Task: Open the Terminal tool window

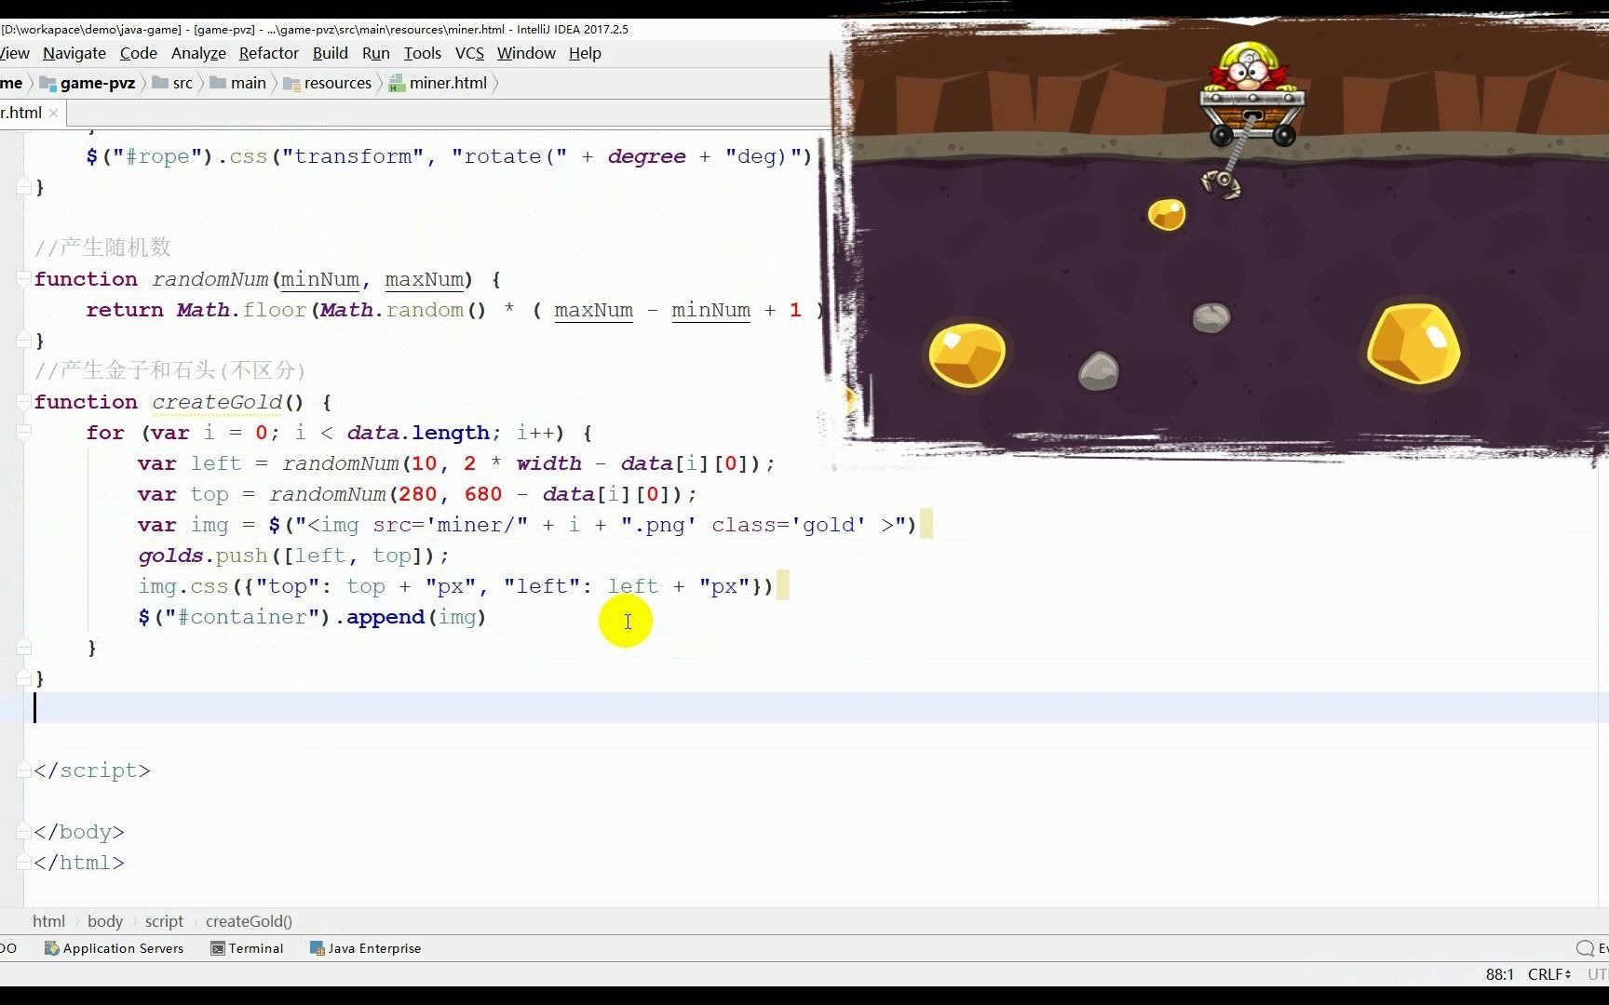Action: [247, 948]
